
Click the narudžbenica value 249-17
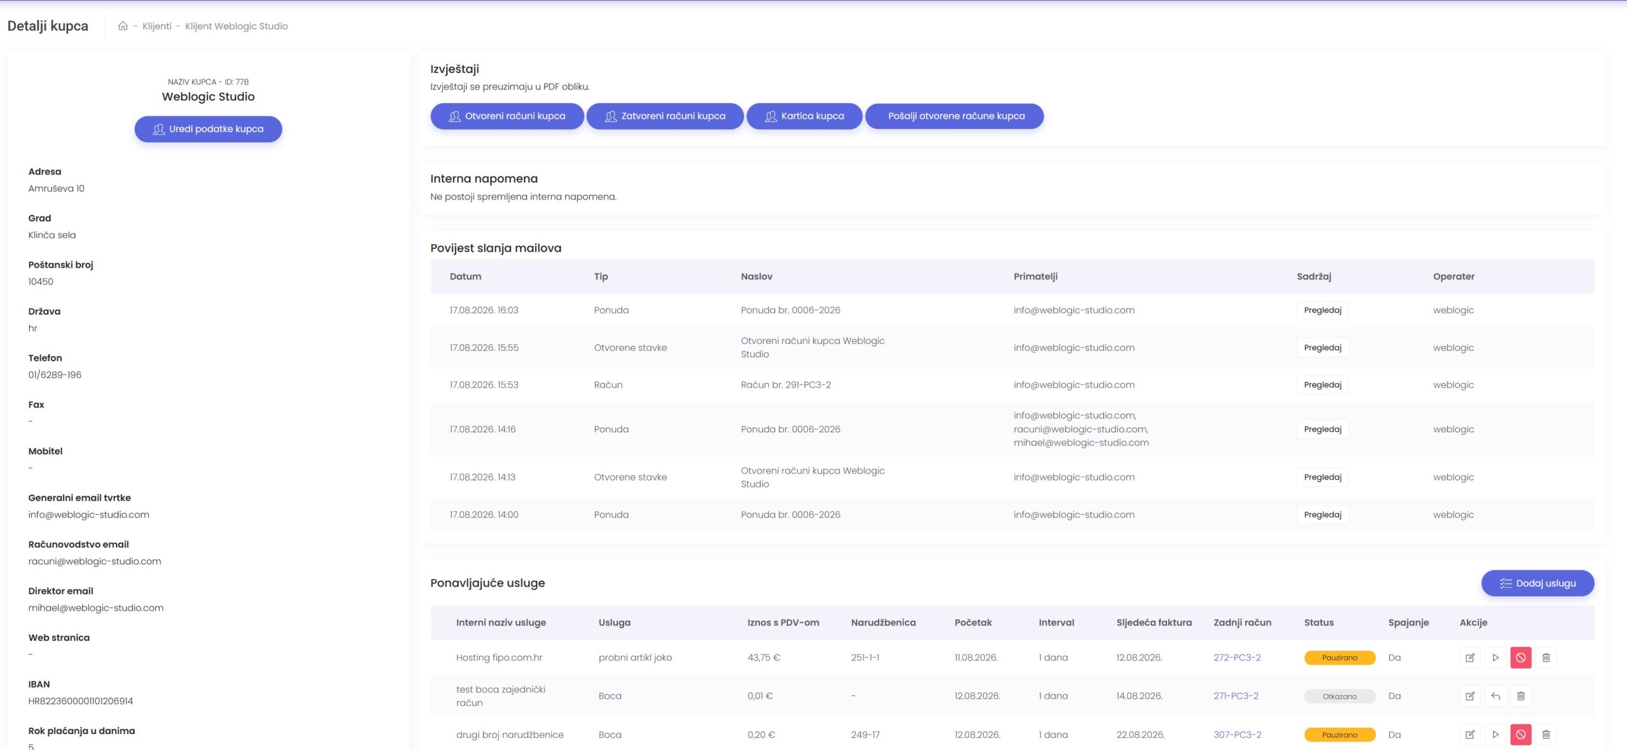[865, 735]
